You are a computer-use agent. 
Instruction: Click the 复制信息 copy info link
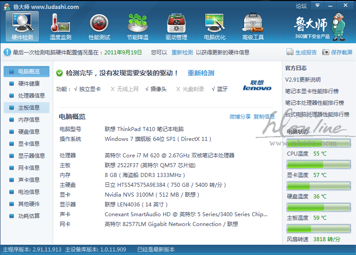pos(264,117)
